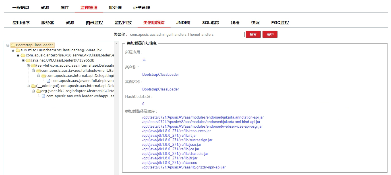The image size is (391, 175).
Task: Collapse the (__admingui) tree branch
Action: coord(28,86)
